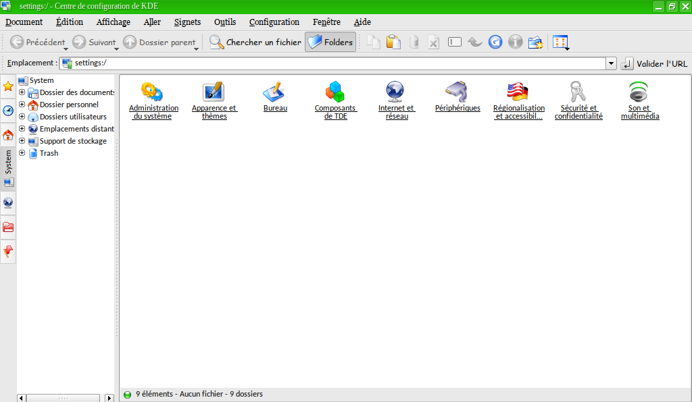Image resolution: width=692 pixels, height=402 pixels.
Task: Expand Emplacements distants tree node
Action: (22, 129)
